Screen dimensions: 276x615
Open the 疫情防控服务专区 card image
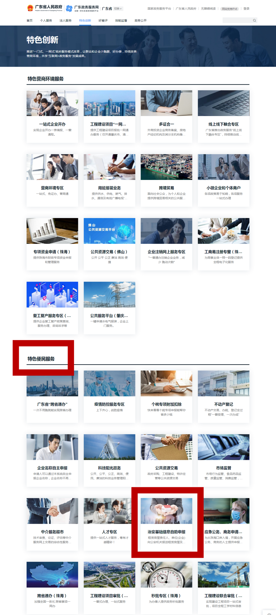tap(109, 383)
